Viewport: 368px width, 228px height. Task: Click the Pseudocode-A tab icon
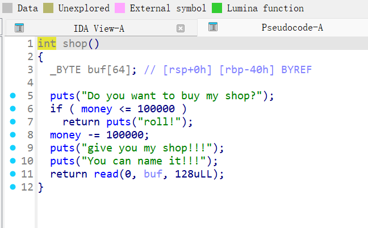[x=213, y=27]
